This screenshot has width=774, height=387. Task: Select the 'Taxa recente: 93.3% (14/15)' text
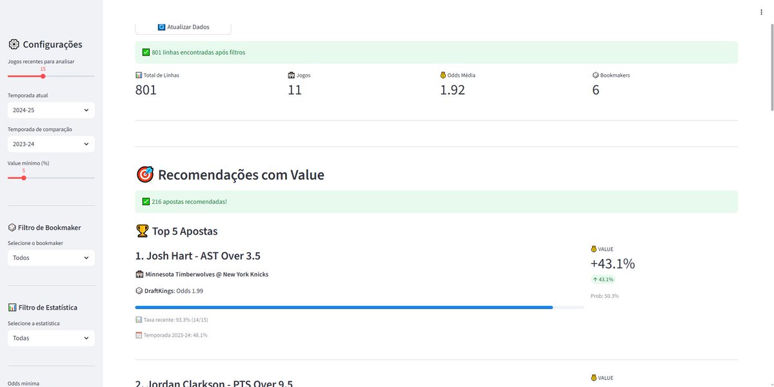[175, 320]
